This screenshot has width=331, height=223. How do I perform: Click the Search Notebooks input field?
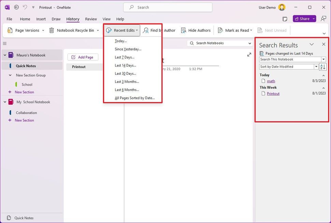(218, 43)
